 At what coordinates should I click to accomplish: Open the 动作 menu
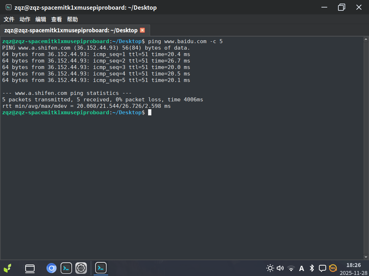[x=25, y=19]
